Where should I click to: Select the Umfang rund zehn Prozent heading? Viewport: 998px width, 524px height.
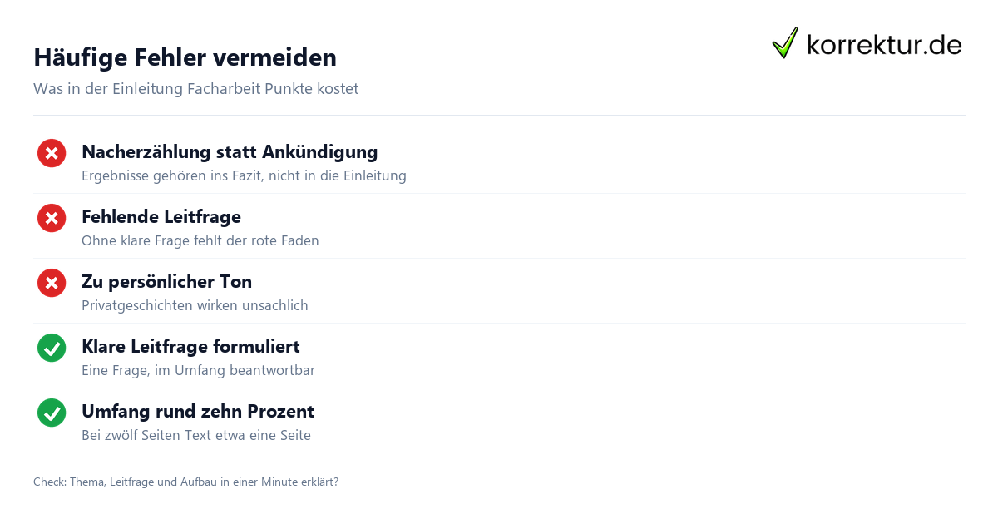198,412
